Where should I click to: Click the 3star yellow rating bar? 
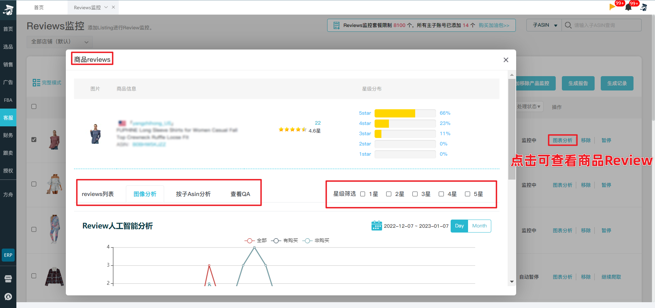(x=378, y=134)
